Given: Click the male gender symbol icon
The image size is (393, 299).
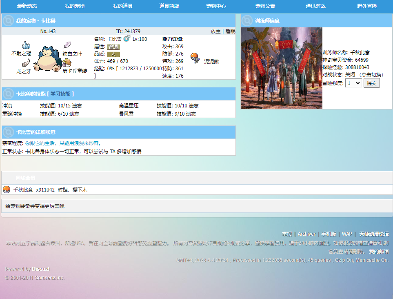Looking at the screenshot, I should (127, 38).
